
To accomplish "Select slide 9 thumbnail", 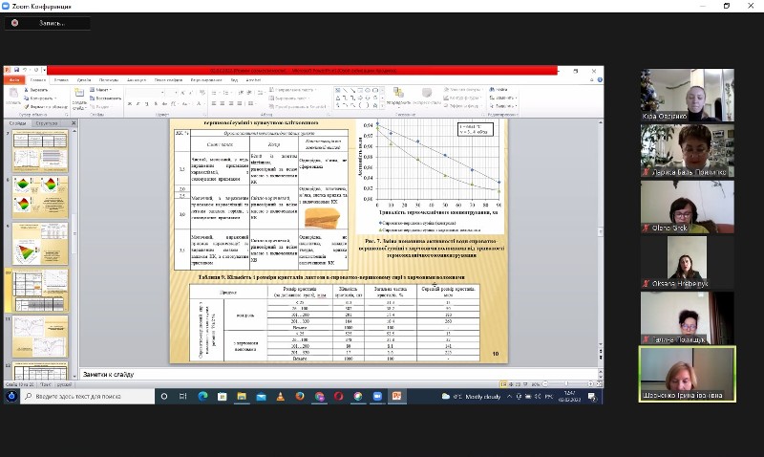I will [40, 244].
